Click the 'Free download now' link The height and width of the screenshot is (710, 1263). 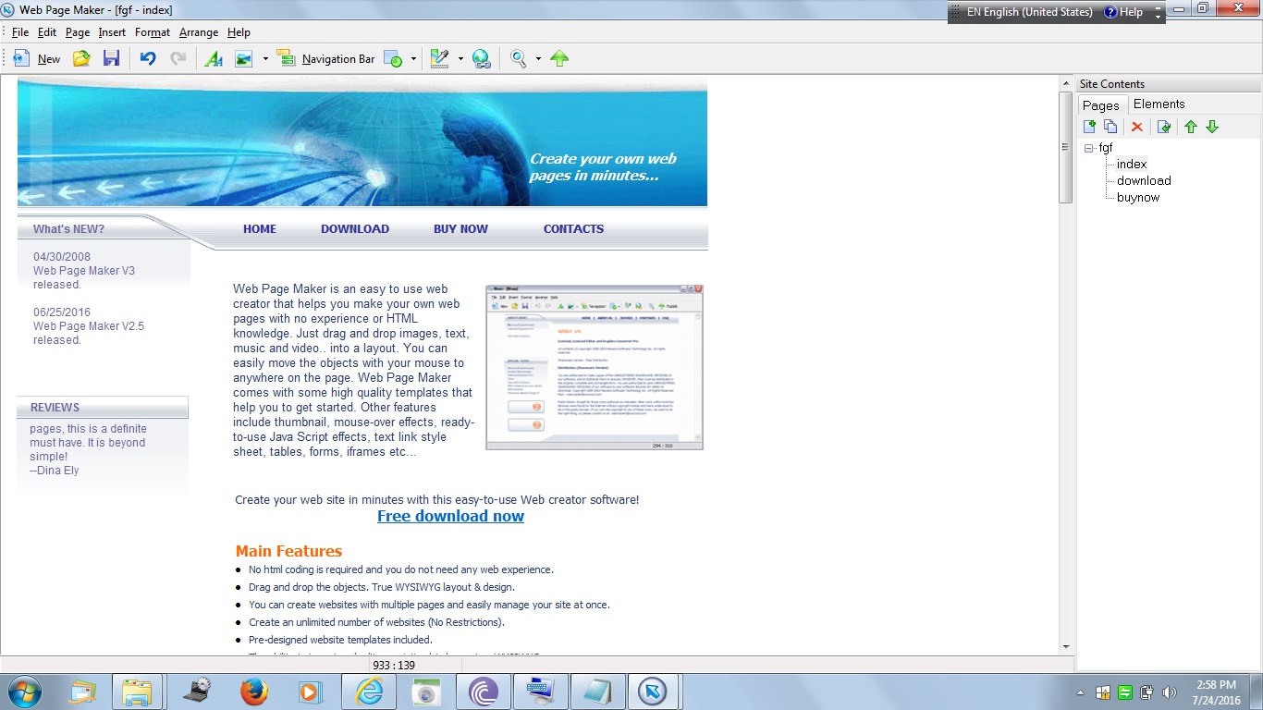click(x=450, y=516)
